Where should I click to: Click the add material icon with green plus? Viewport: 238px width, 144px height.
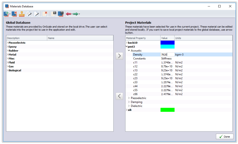[6, 14]
